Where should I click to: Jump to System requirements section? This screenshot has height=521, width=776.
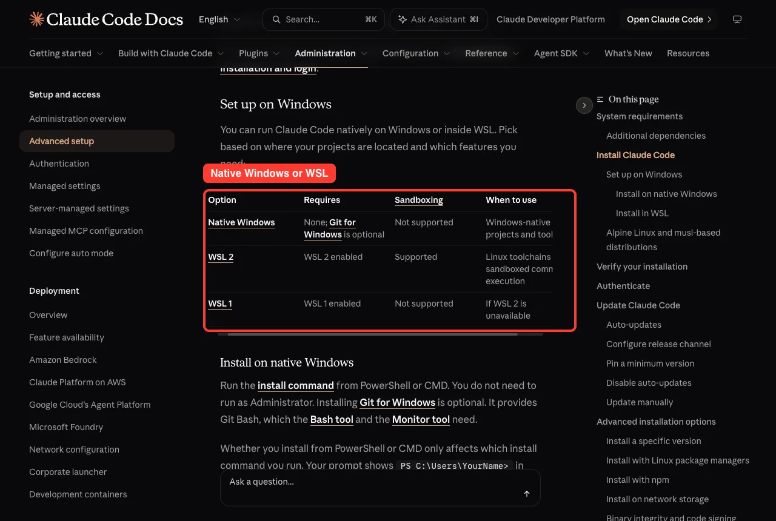[x=640, y=116]
